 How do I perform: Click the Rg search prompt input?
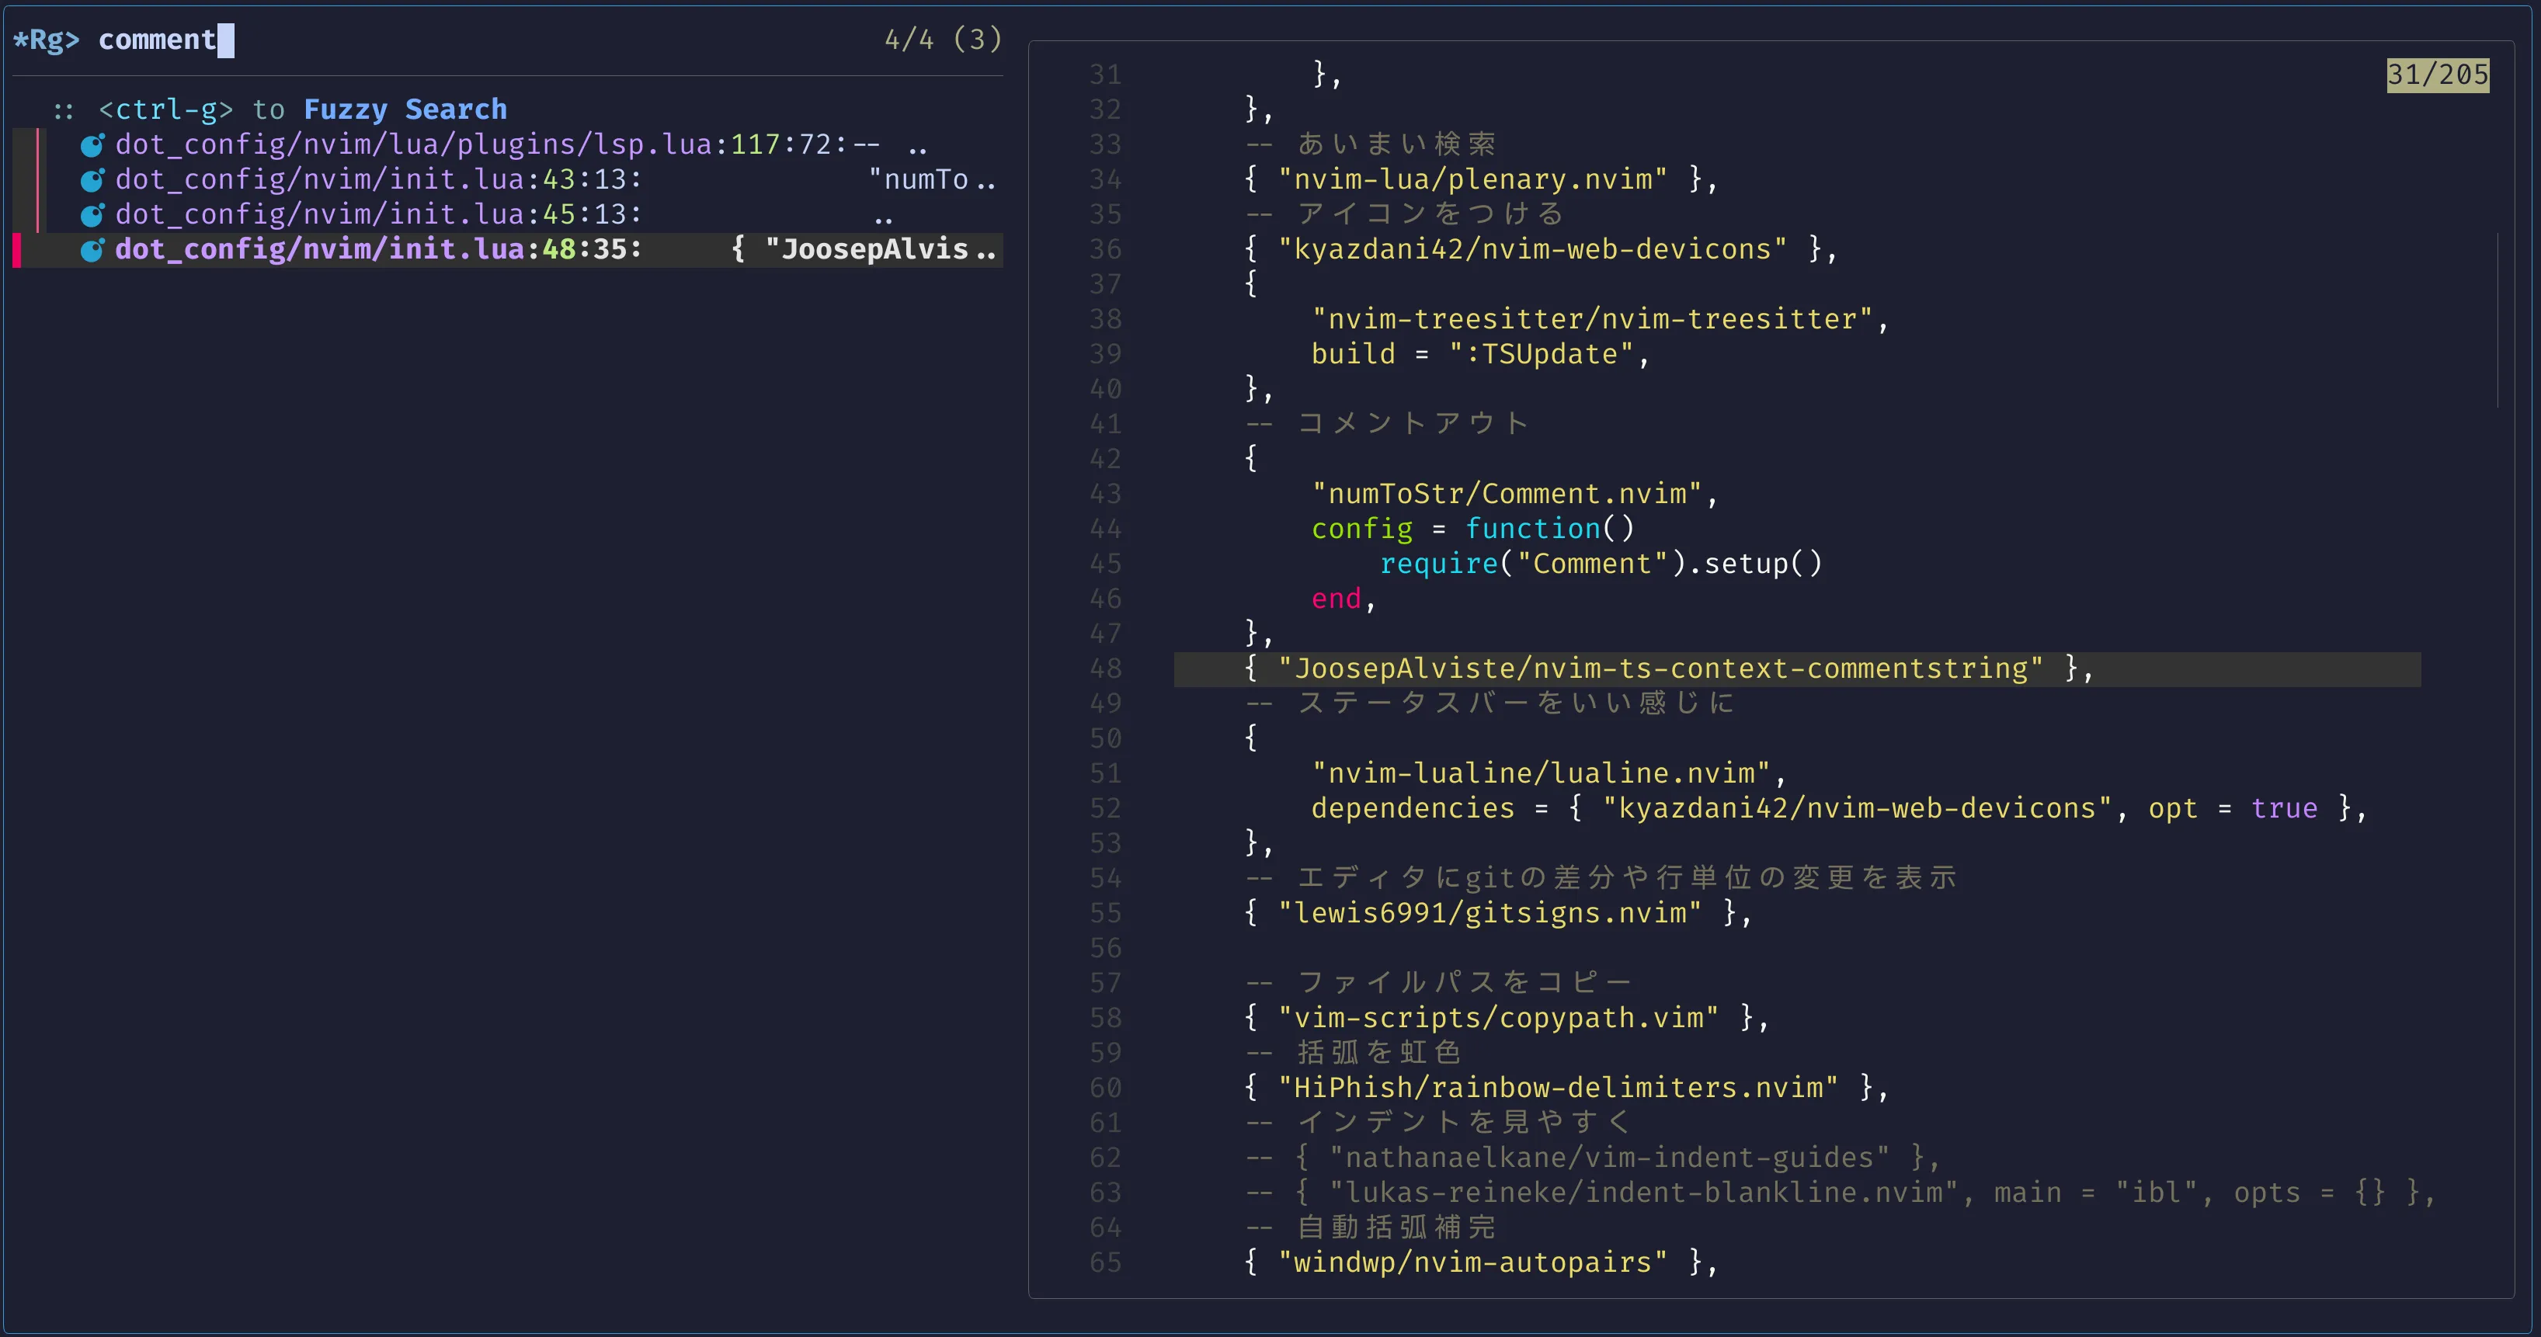click(158, 40)
